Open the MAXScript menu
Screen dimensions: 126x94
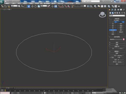(x=69, y=3)
